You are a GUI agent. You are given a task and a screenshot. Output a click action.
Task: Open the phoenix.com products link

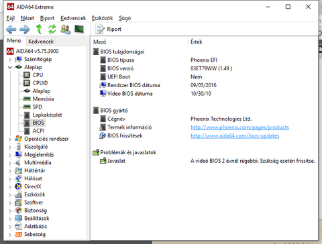coord(239,127)
